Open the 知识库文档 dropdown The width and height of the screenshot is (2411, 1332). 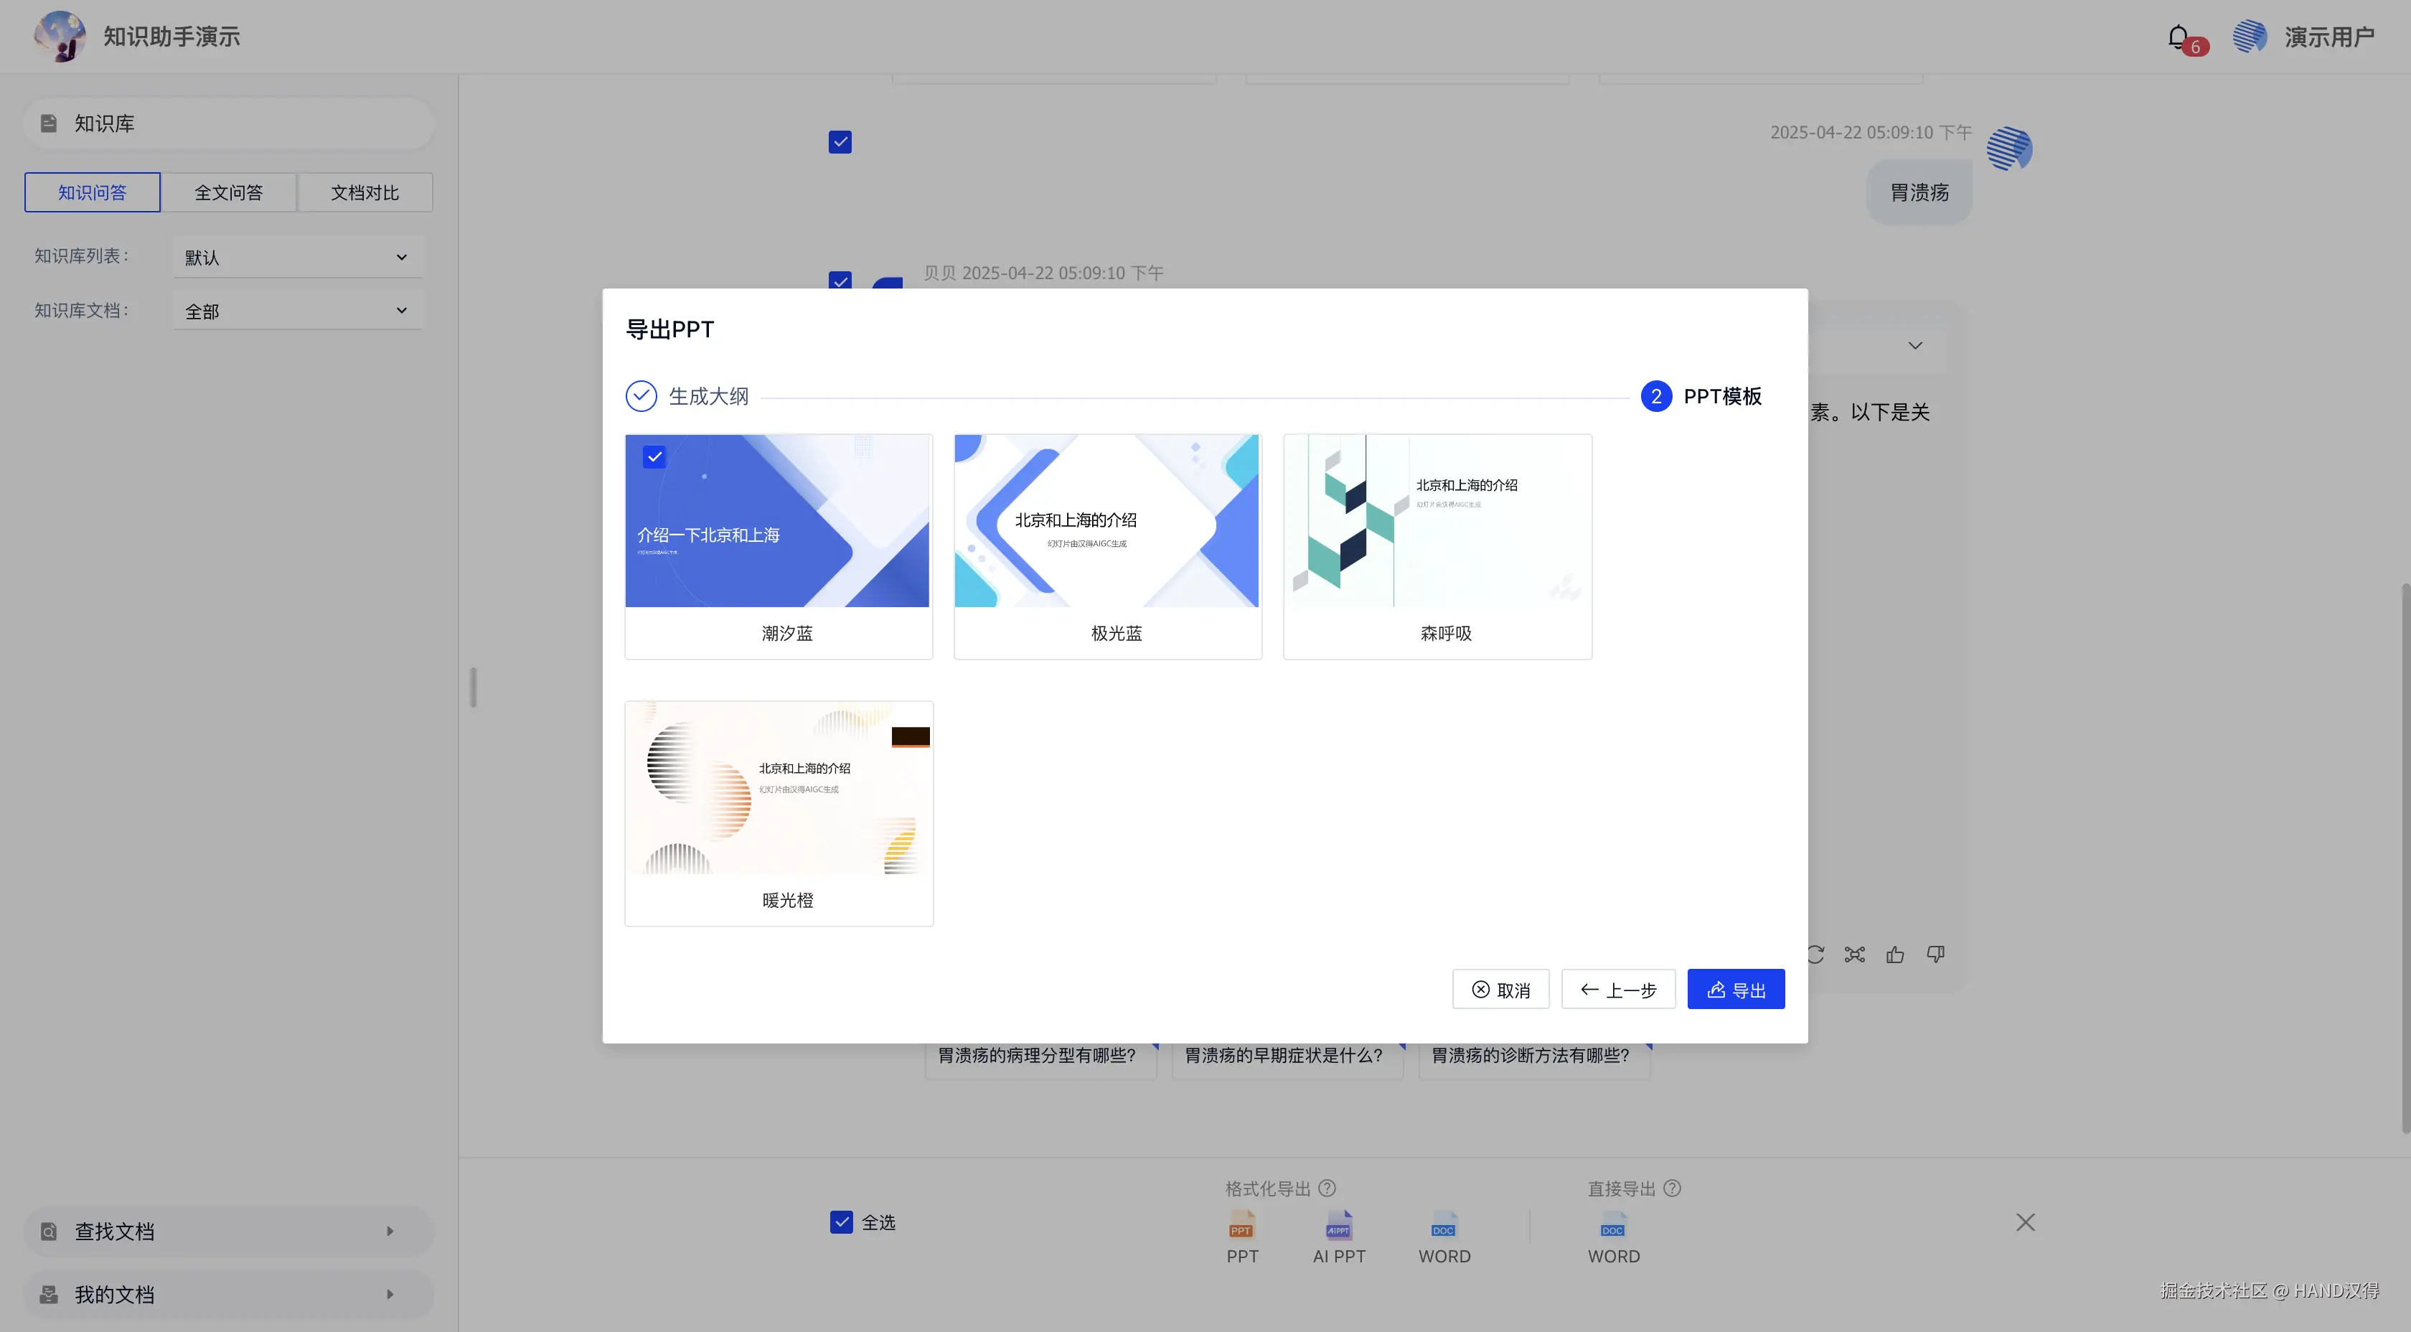[x=298, y=311]
